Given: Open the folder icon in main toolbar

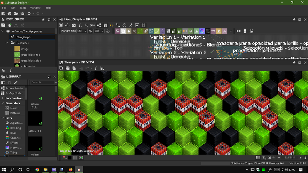Looking at the screenshot, I should (16, 14).
